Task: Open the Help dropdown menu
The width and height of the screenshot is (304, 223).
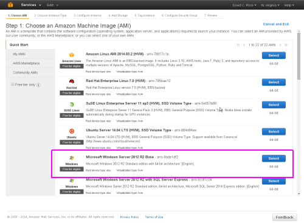Action: click(x=289, y=5)
